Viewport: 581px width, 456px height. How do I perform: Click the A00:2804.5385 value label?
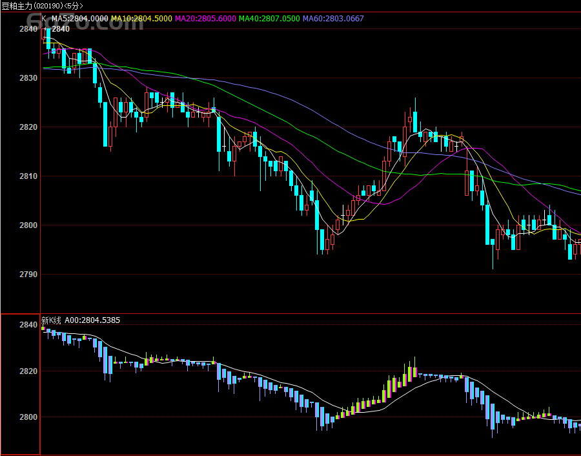coord(91,320)
